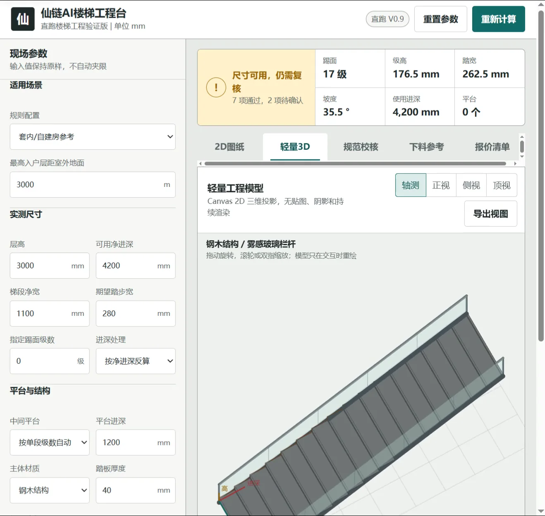Image resolution: width=545 pixels, height=516 pixels.
Task: Click the 使用进深 4,200 mm stat
Action: click(420, 107)
